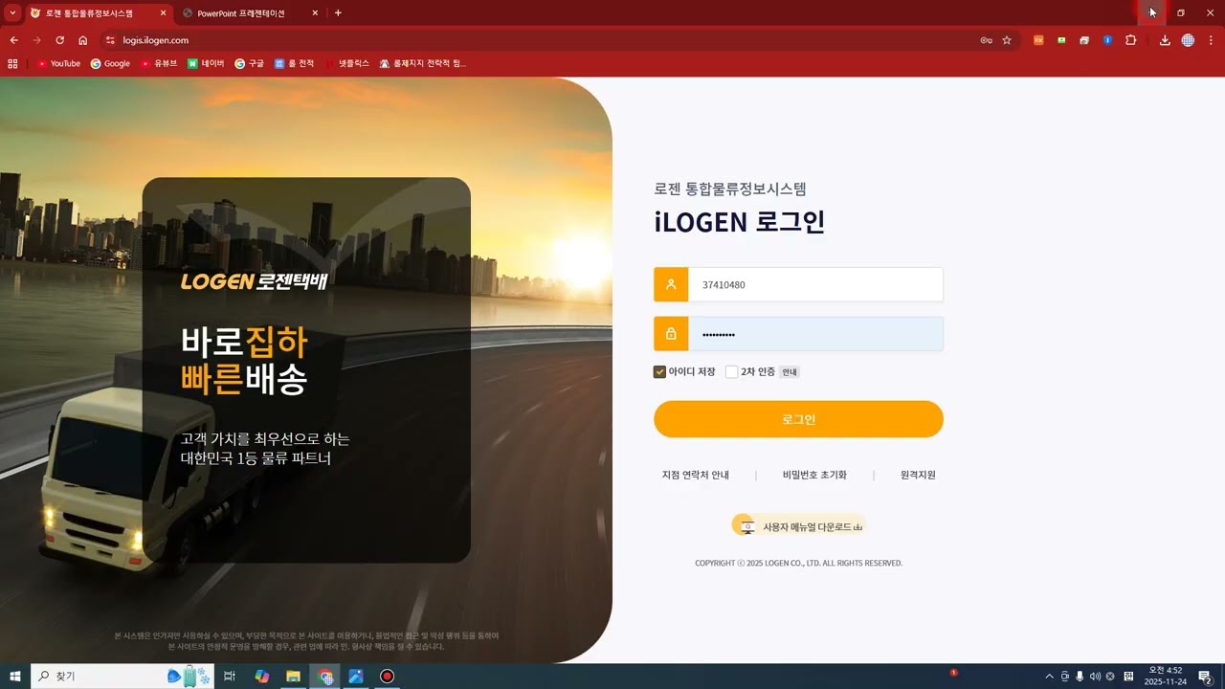This screenshot has height=689, width=1225.
Task: Click the orange user icon beside the ID field
Action: (671, 284)
